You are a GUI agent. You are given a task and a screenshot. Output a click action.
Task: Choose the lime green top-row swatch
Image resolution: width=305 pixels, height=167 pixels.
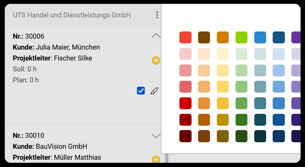[x=242, y=37]
